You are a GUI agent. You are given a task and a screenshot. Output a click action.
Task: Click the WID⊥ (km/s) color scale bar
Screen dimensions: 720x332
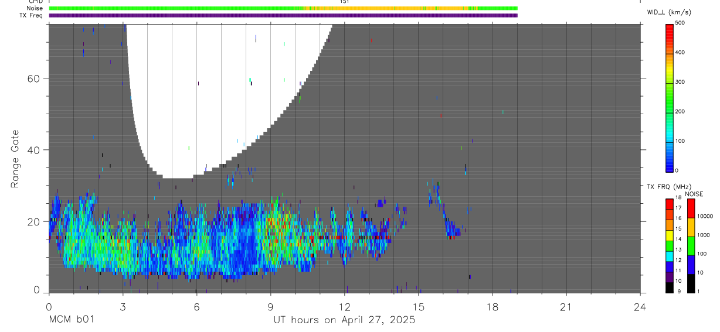tap(669, 98)
